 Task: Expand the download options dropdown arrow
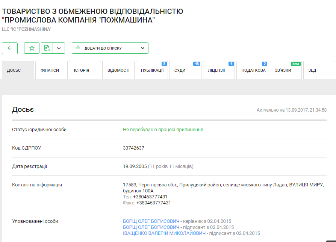coord(59,48)
